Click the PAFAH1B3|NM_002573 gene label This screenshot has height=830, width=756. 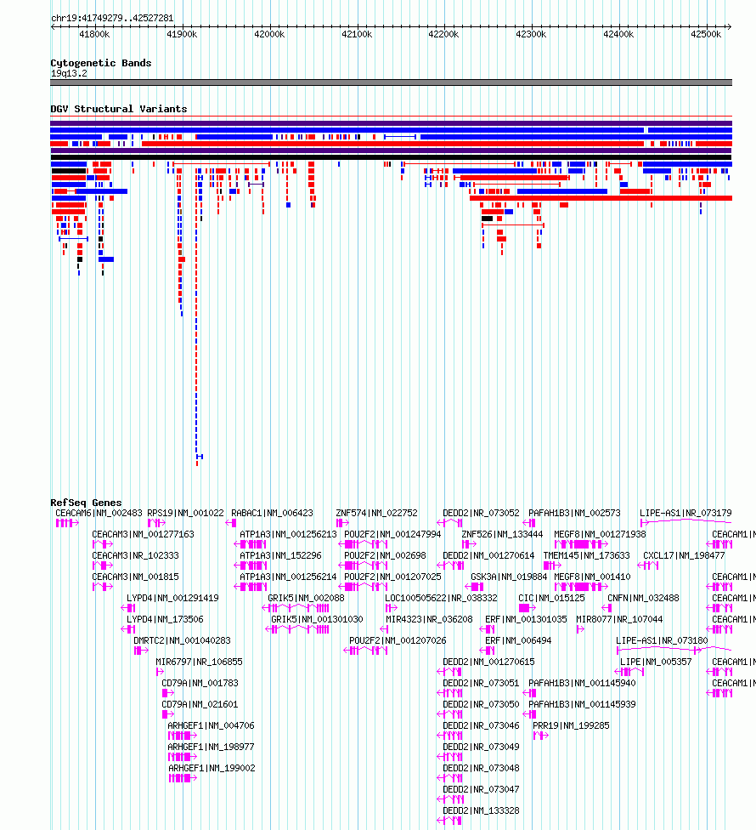click(x=575, y=513)
